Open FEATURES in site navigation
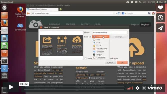This screenshot has width=167, height=94. tap(70, 24)
